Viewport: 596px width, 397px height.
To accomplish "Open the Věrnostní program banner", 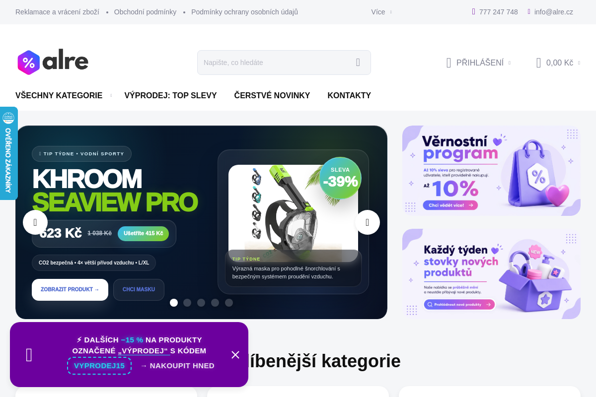I will point(491,171).
